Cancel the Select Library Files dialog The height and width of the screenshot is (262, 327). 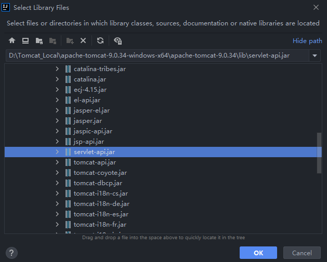pyautogui.click(x=302, y=253)
